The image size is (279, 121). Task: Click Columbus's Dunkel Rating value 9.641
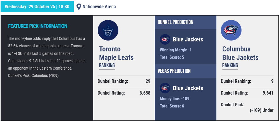(268, 93)
